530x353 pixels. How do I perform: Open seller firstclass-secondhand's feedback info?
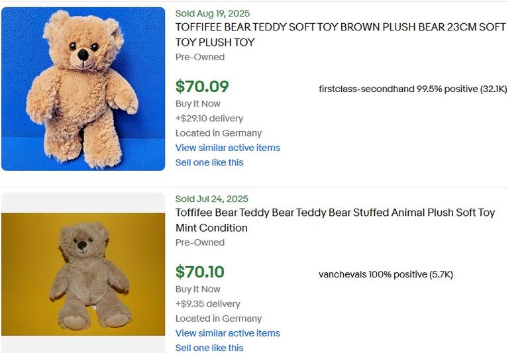click(x=412, y=89)
